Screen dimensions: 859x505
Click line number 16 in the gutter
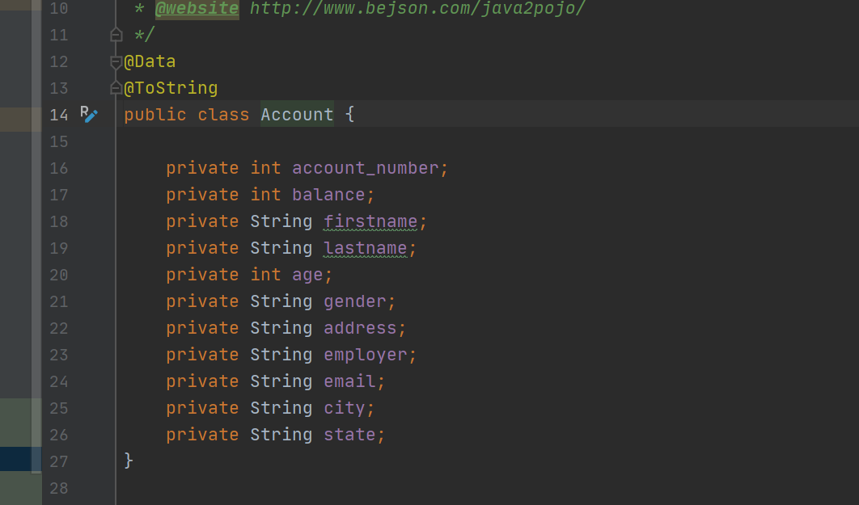[59, 168]
